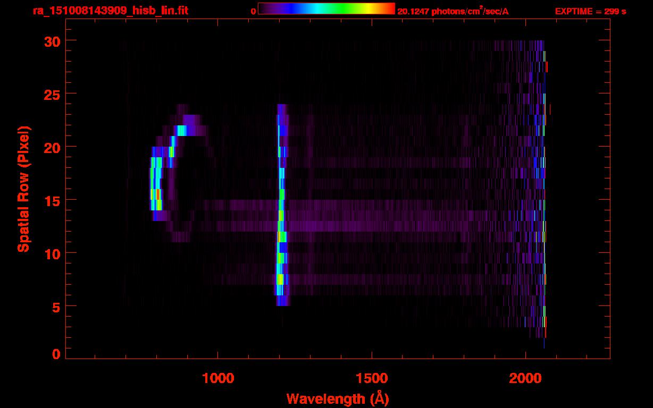Click x-axis tick label 2000
Viewport: 653px width, 408px height.
525,378
